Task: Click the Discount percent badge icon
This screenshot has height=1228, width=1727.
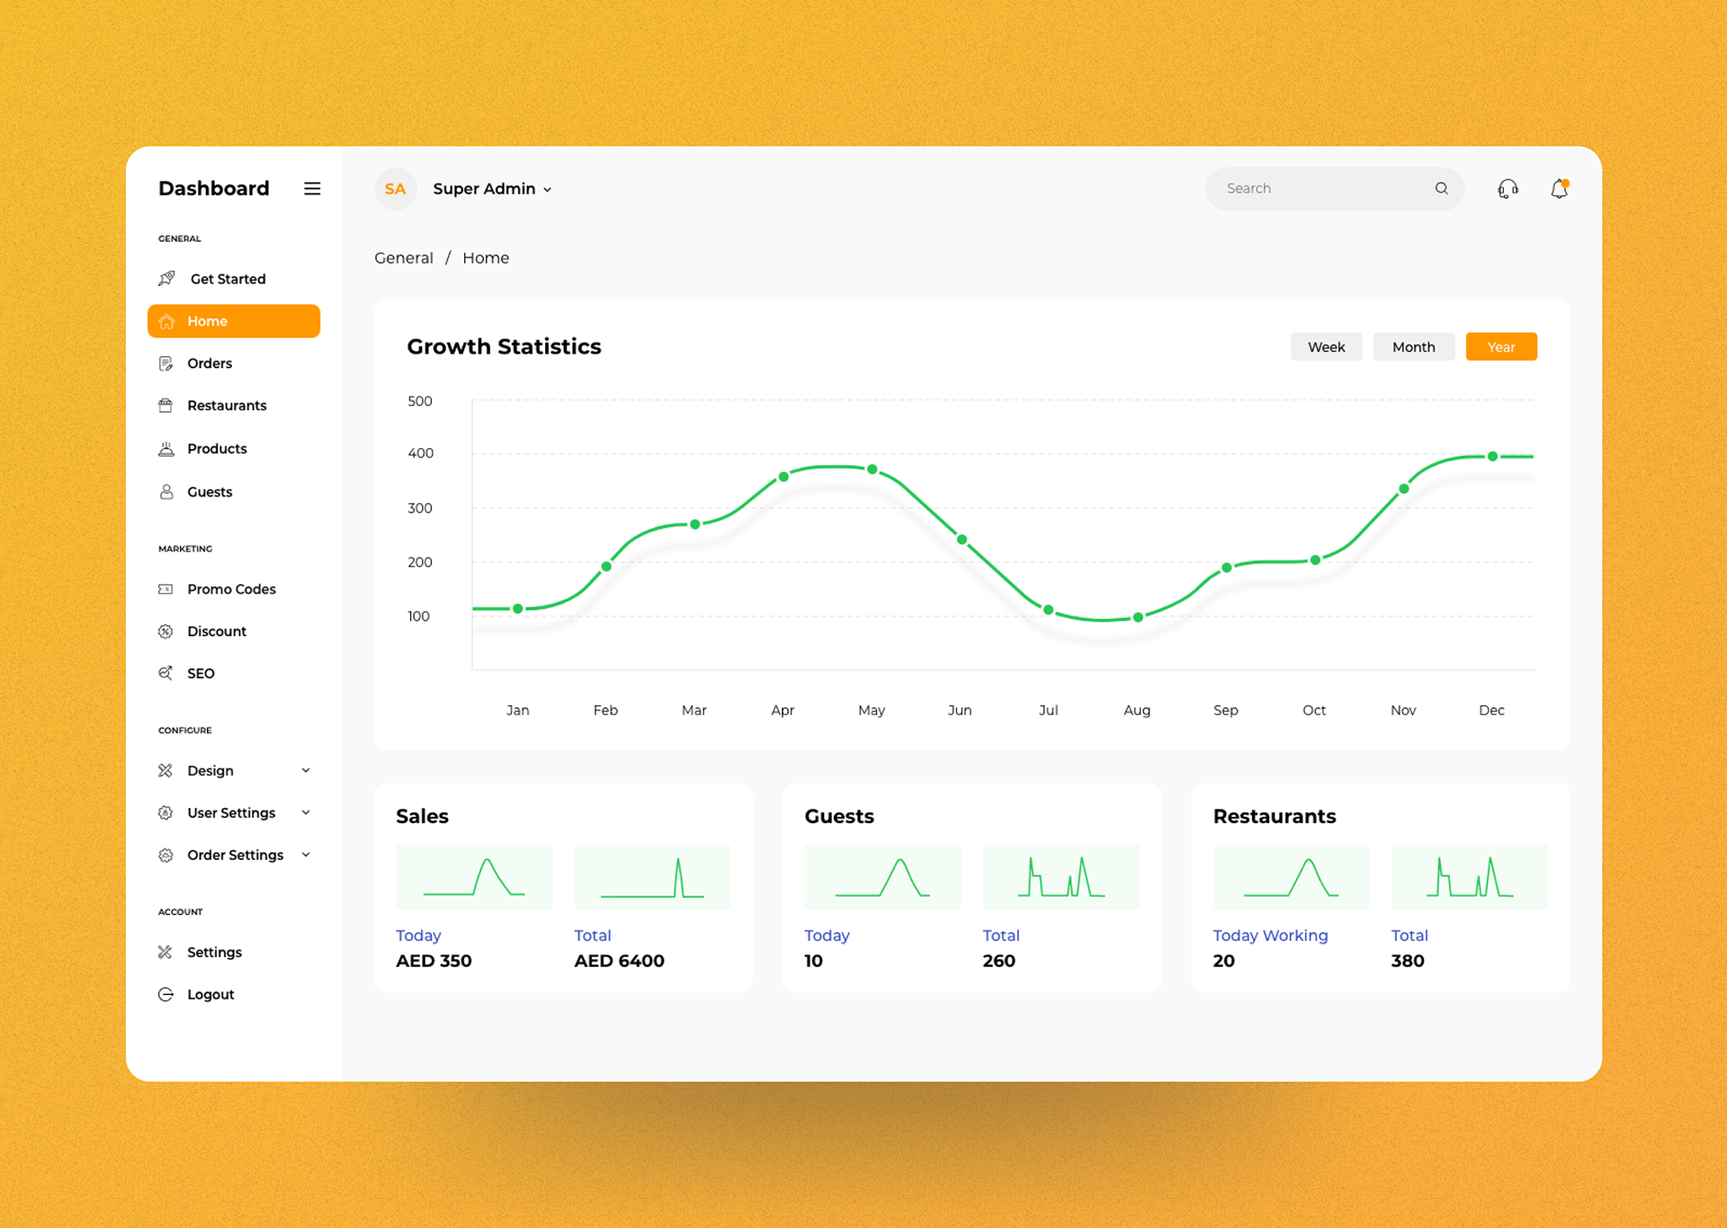Action: [166, 632]
